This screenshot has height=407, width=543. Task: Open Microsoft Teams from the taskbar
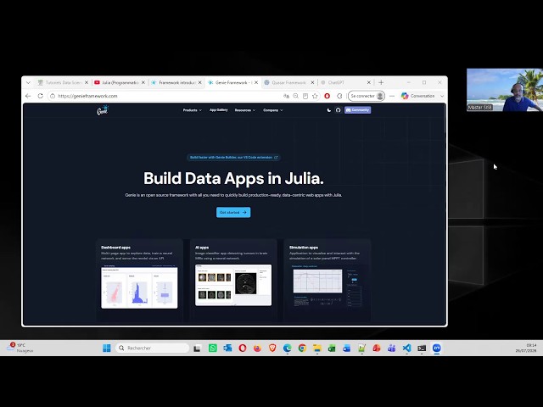[x=392, y=348]
